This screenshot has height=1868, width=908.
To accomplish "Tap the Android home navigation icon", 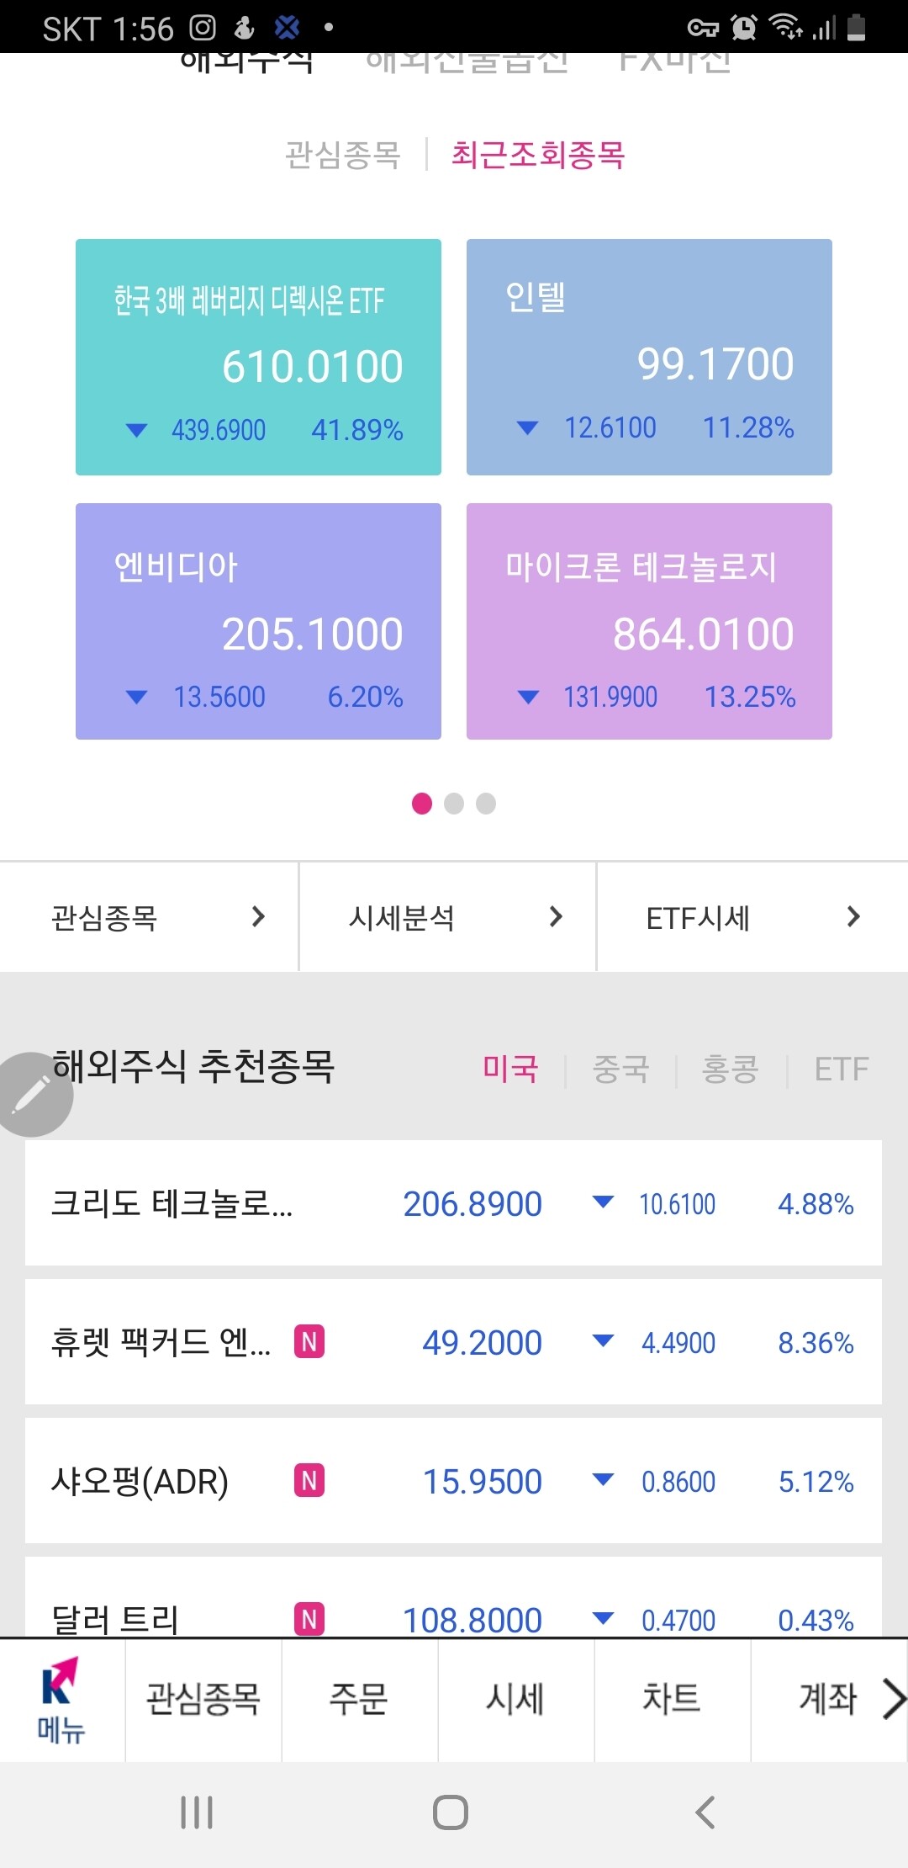I will pos(451,1812).
